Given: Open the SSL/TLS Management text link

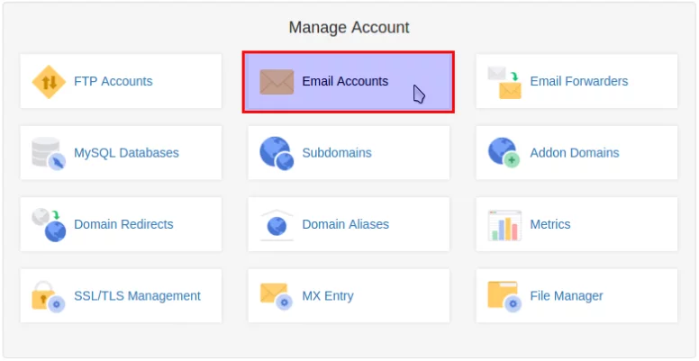Looking at the screenshot, I should click(137, 296).
